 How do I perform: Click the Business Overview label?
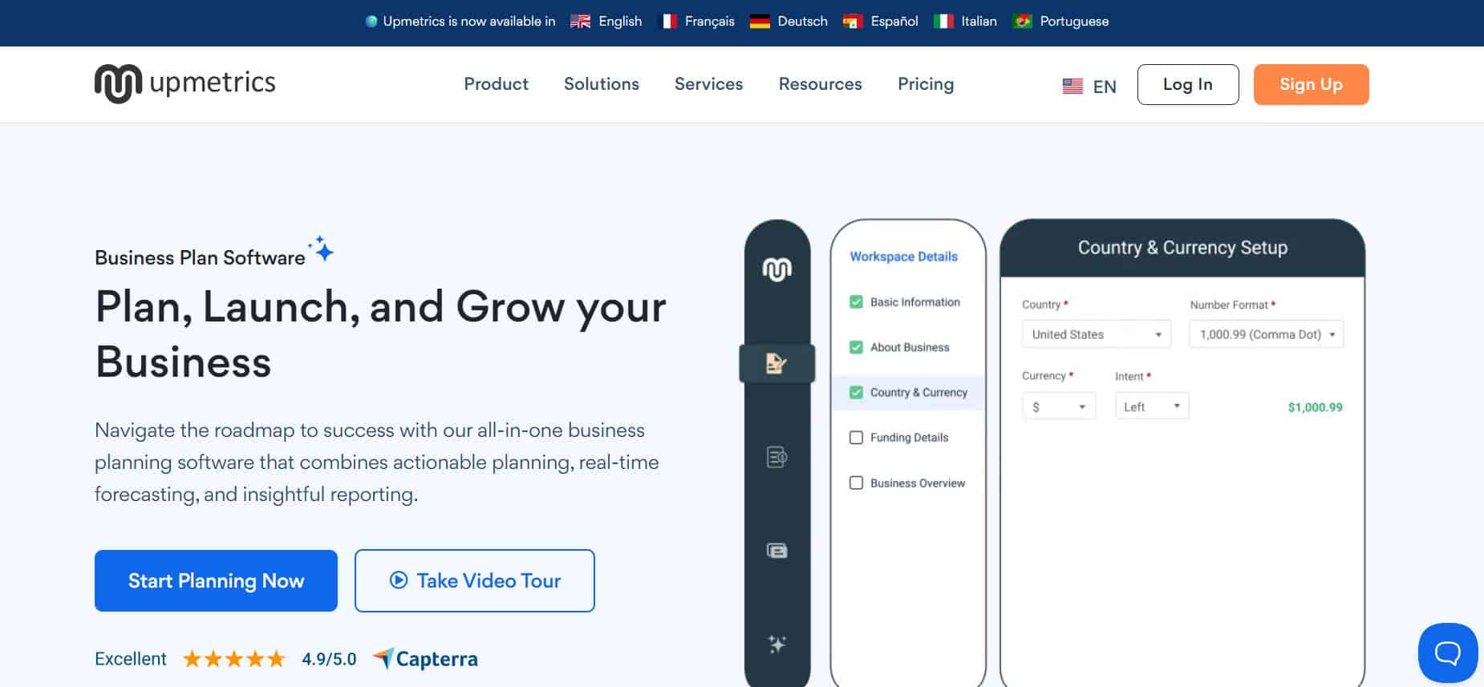pyautogui.click(x=918, y=483)
